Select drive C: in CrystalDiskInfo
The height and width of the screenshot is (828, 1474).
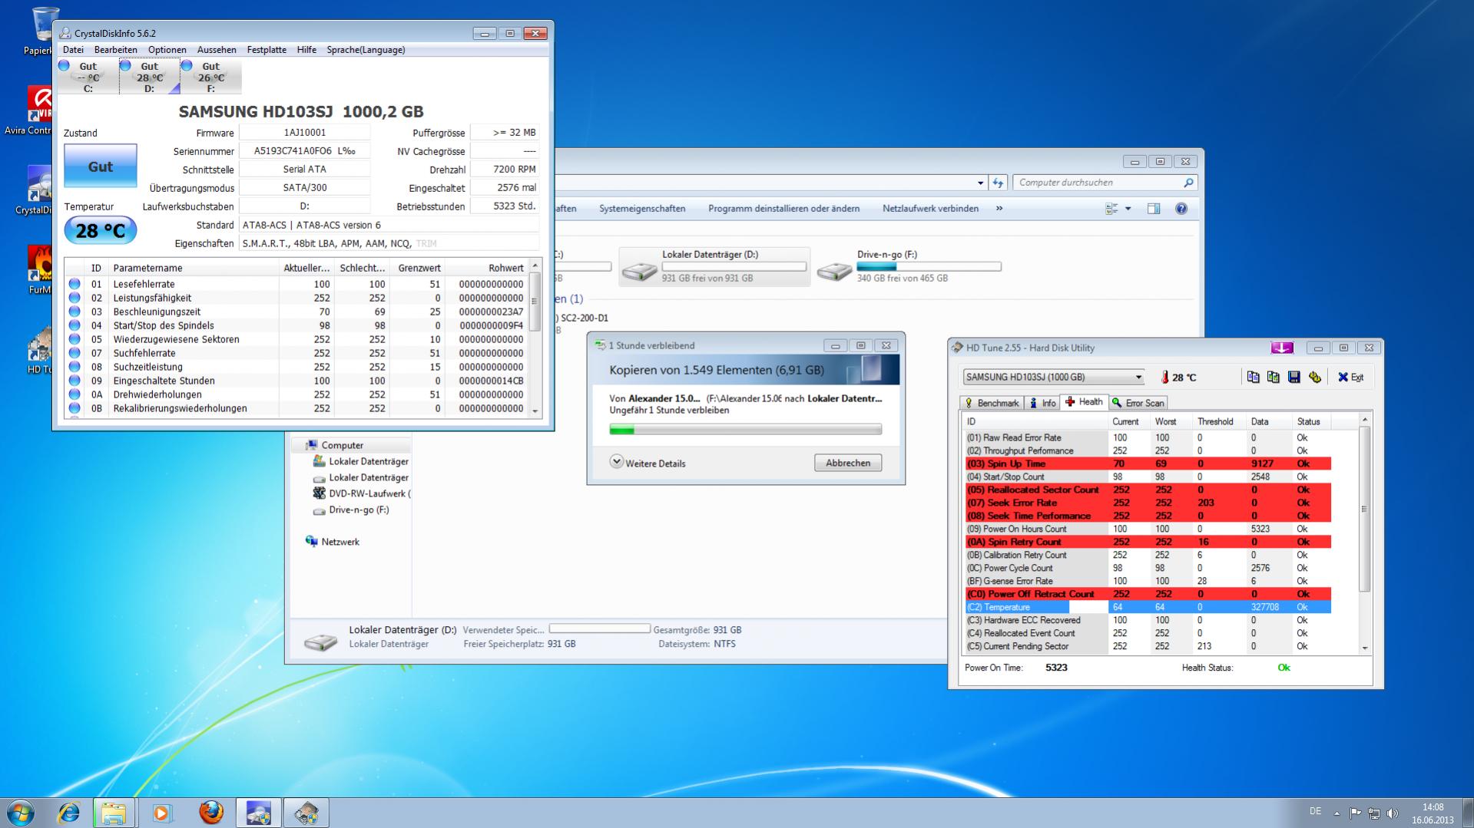[88, 77]
